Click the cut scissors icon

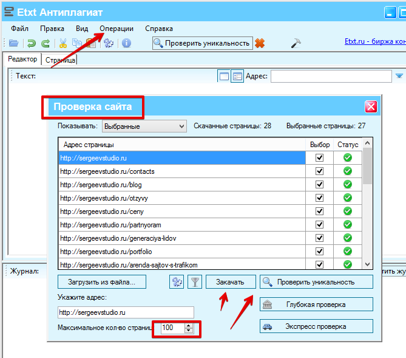[62, 43]
